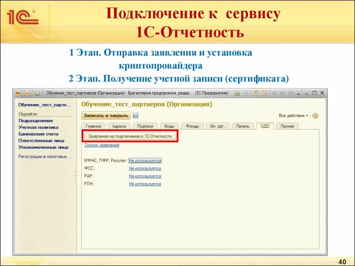Click the favorites star icon in title bar

(37, 93)
